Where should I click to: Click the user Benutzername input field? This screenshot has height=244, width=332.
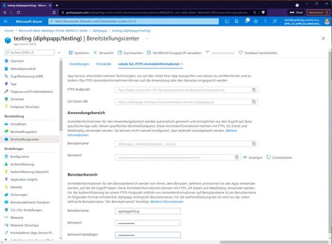148,211
